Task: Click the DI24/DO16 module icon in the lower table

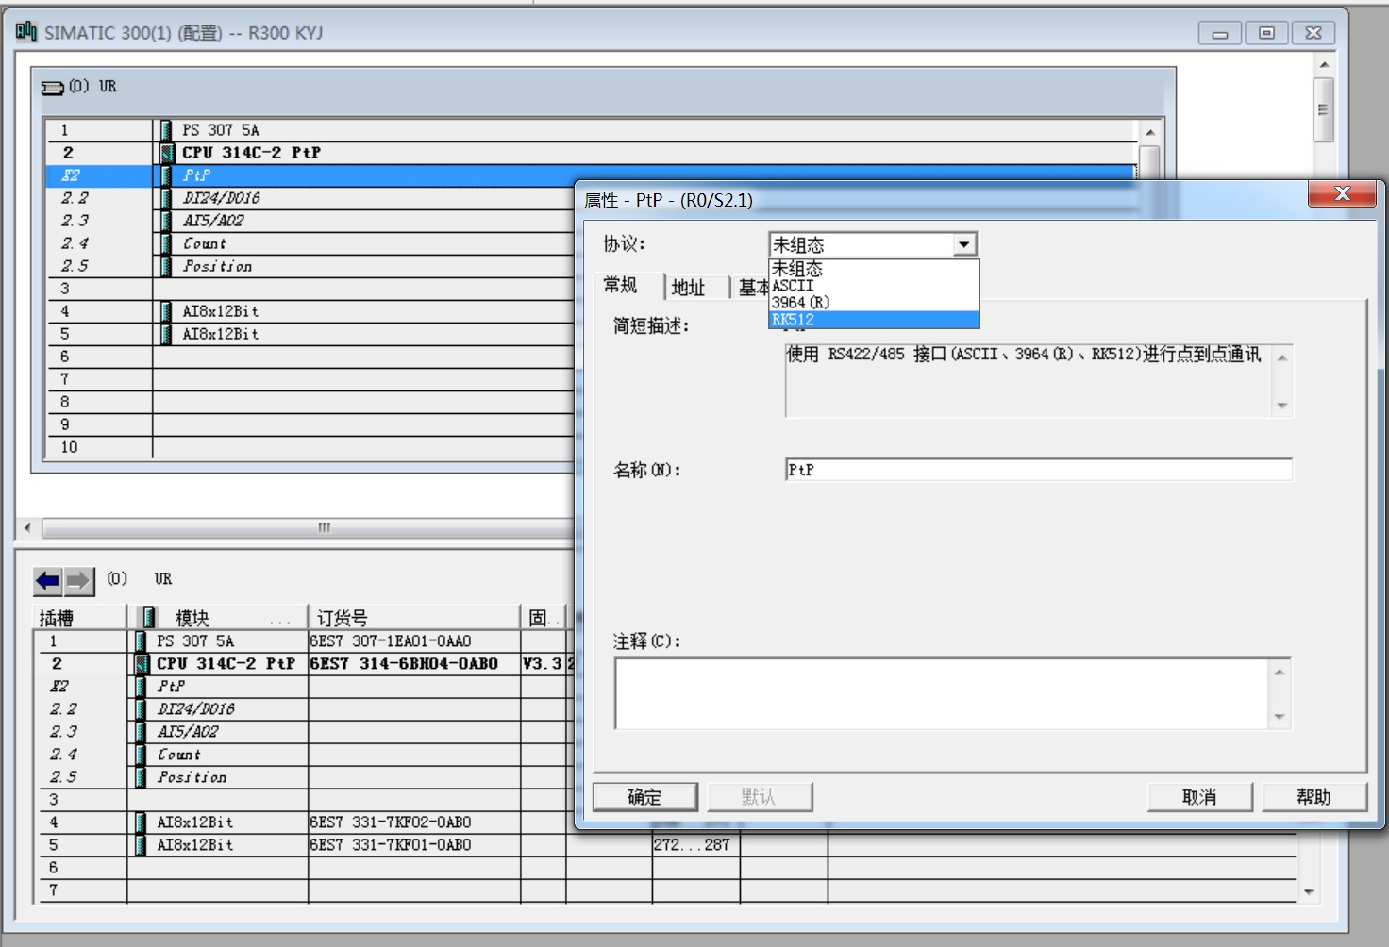Action: coord(141,709)
